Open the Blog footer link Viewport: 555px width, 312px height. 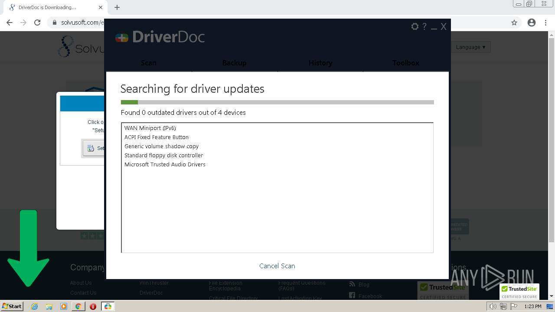pyautogui.click(x=364, y=284)
